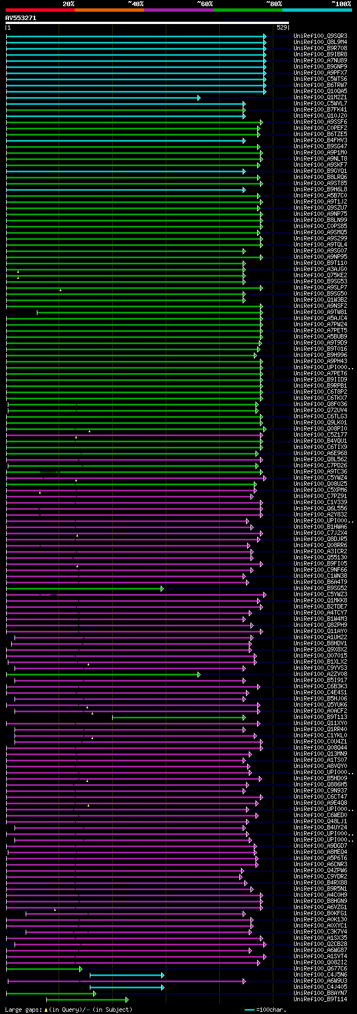Viewport: 357px width, 1014px height.
Task: Open hit UniRef100_A9DGD7
Action: (320, 846)
